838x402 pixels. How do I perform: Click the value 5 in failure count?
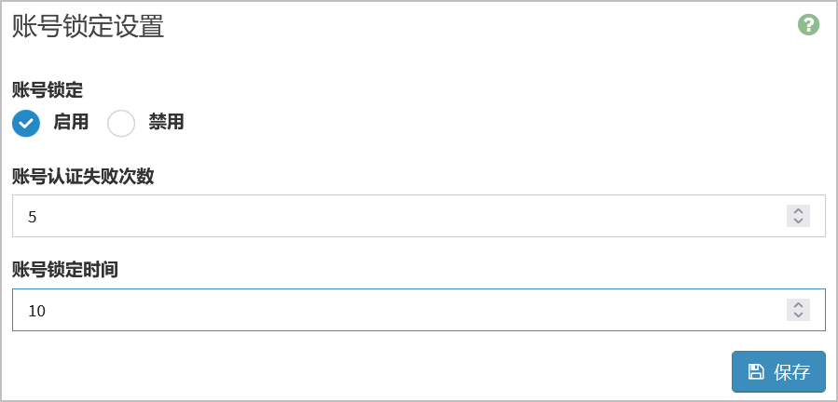(x=32, y=217)
